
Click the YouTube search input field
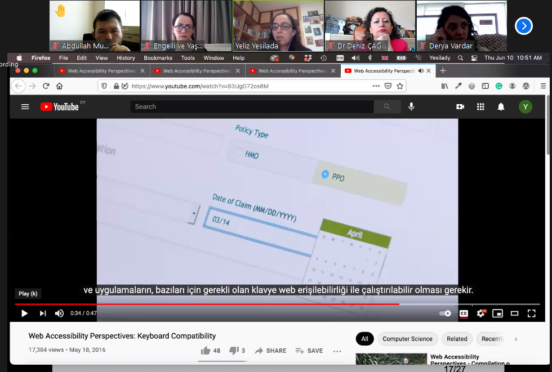(x=252, y=106)
